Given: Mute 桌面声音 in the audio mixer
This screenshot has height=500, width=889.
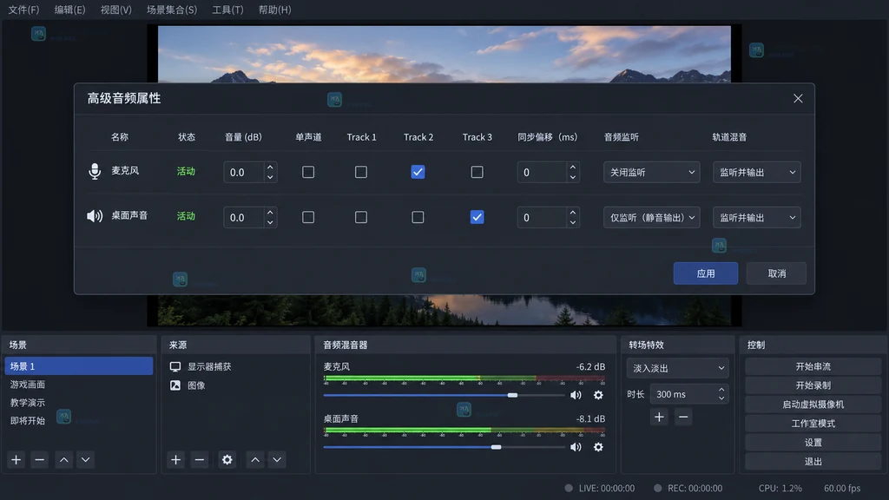Looking at the screenshot, I should 576,447.
